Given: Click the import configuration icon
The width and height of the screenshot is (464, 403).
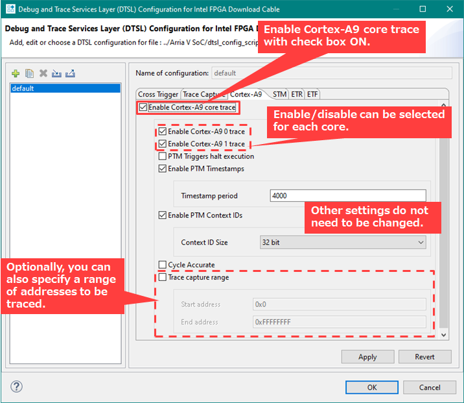Looking at the screenshot, I should point(56,74).
